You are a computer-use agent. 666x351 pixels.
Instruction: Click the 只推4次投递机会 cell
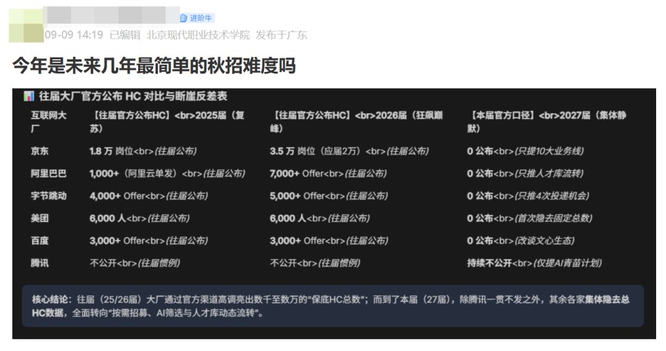(528, 196)
